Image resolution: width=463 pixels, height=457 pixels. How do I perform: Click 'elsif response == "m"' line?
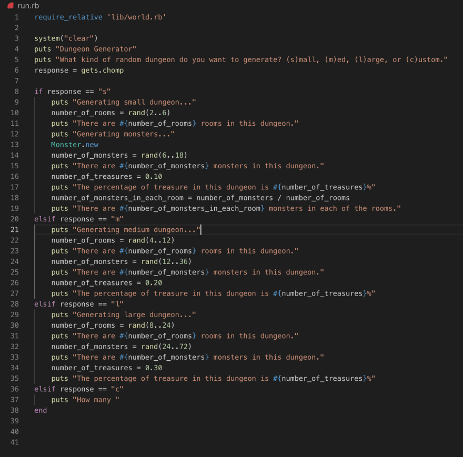(x=79, y=219)
